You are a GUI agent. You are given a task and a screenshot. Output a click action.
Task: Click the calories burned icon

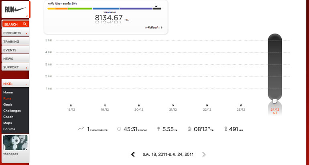point(226,129)
